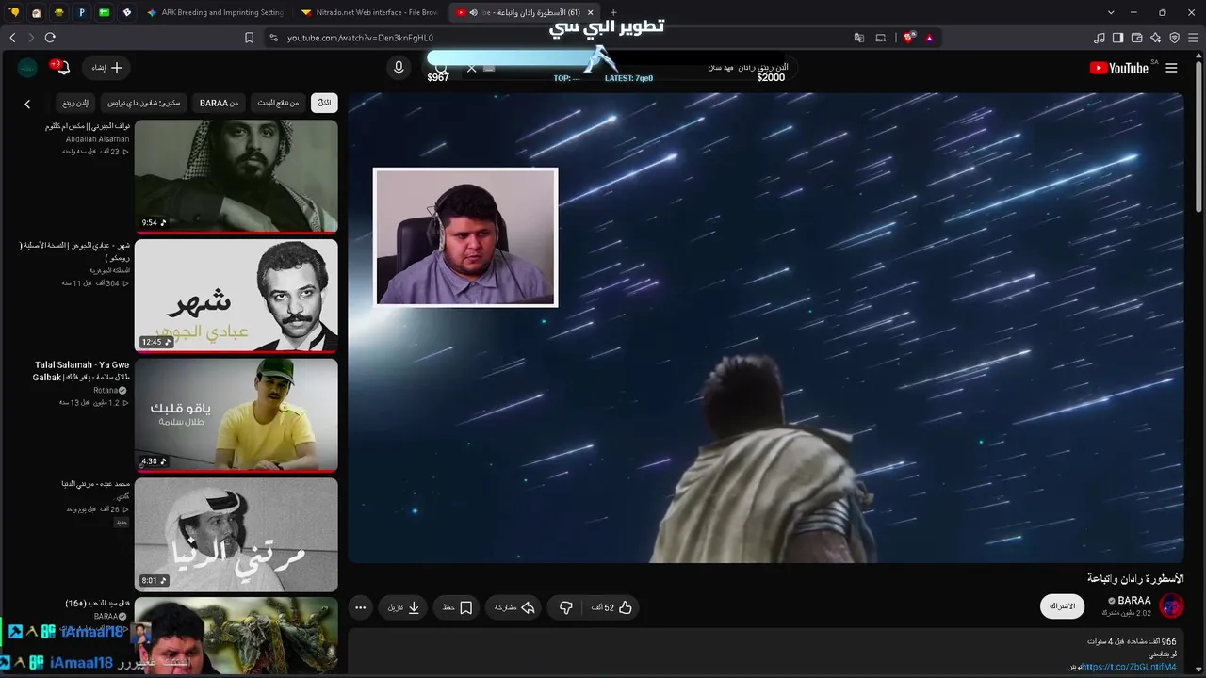The height and width of the screenshot is (678, 1206).
Task: Open the Abdallah Alsarhan channel name
Action: pyautogui.click(x=97, y=138)
